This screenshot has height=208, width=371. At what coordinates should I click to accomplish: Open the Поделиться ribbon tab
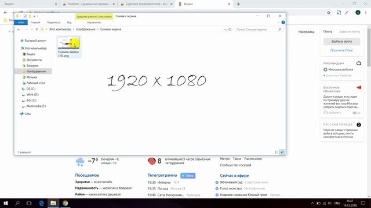(54, 23)
